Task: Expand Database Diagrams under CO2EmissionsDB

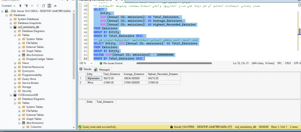Action: click(x=15, y=99)
